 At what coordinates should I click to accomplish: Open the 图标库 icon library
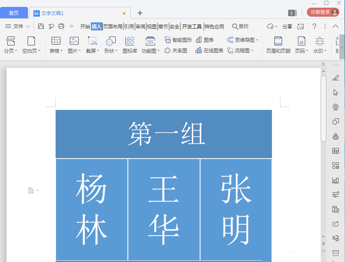(x=130, y=41)
